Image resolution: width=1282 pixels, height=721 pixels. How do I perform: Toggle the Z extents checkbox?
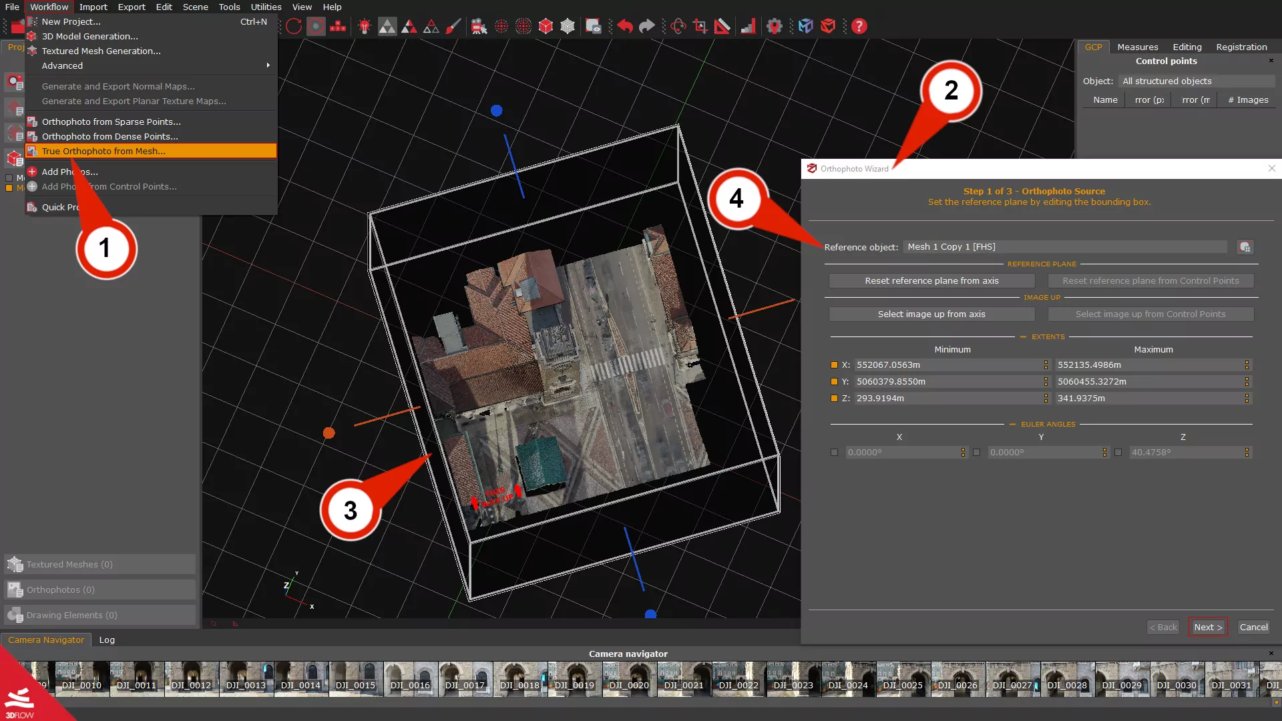pos(834,398)
